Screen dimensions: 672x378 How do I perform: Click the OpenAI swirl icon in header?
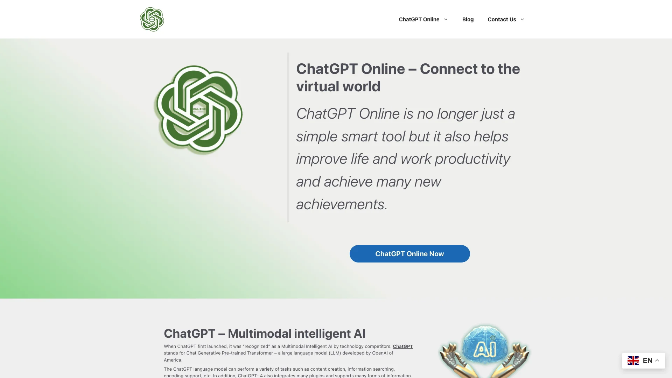coord(152,19)
